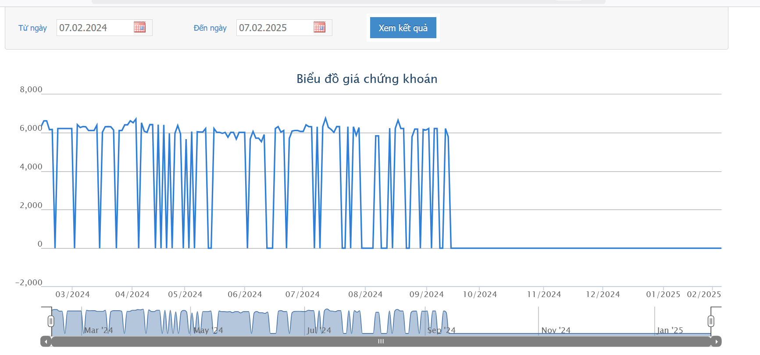Click the scrollbar left arrow below chart
Image resolution: width=760 pixels, height=355 pixels.
click(x=46, y=341)
